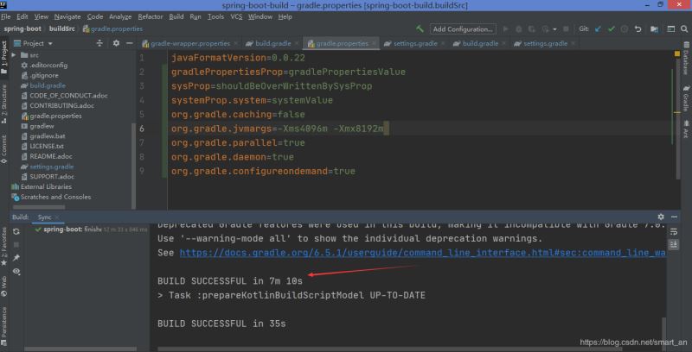The height and width of the screenshot is (352, 692).
Task: Click the Run with Coverage icon
Action: (x=532, y=29)
